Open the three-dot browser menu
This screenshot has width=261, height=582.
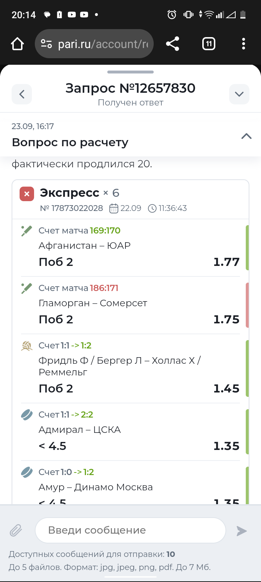tap(244, 44)
